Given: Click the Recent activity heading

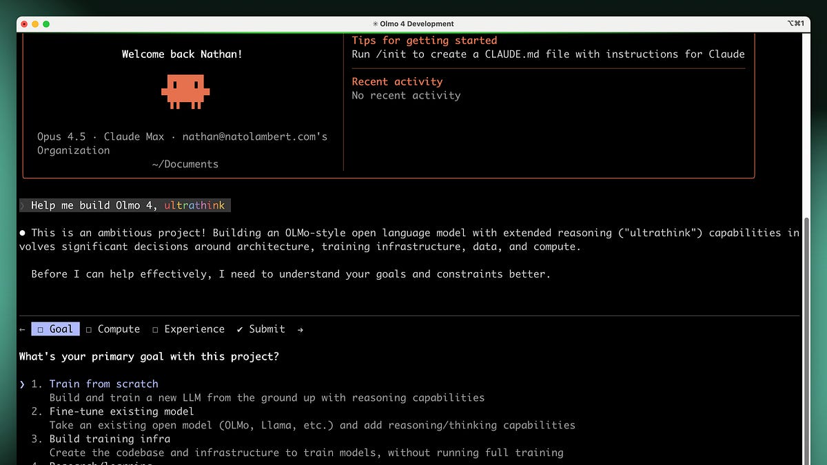Looking at the screenshot, I should tap(397, 81).
